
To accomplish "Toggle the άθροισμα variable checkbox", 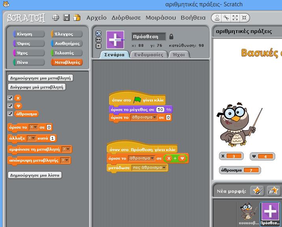I will pyautogui.click(x=10, y=114).
